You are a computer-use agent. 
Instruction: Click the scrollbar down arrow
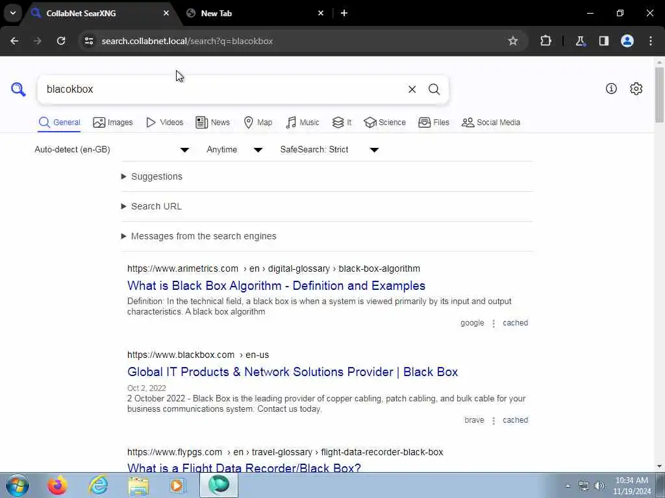(x=659, y=466)
